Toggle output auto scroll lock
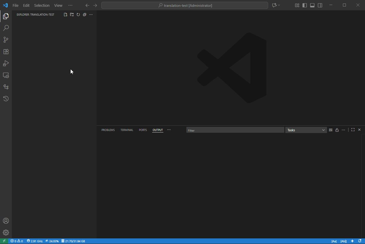 click(337, 130)
